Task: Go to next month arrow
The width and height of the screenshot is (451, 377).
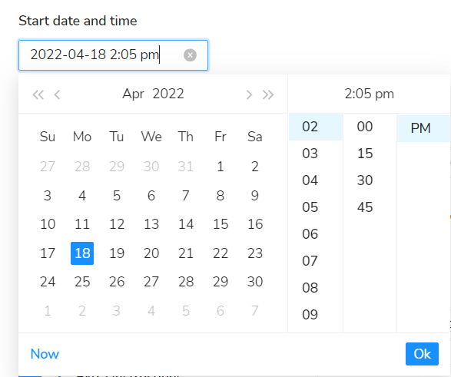Action: (249, 94)
